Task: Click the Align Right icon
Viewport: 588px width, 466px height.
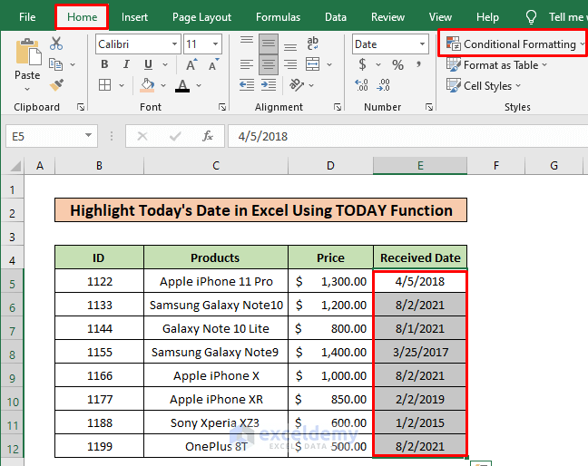Action: click(x=290, y=64)
